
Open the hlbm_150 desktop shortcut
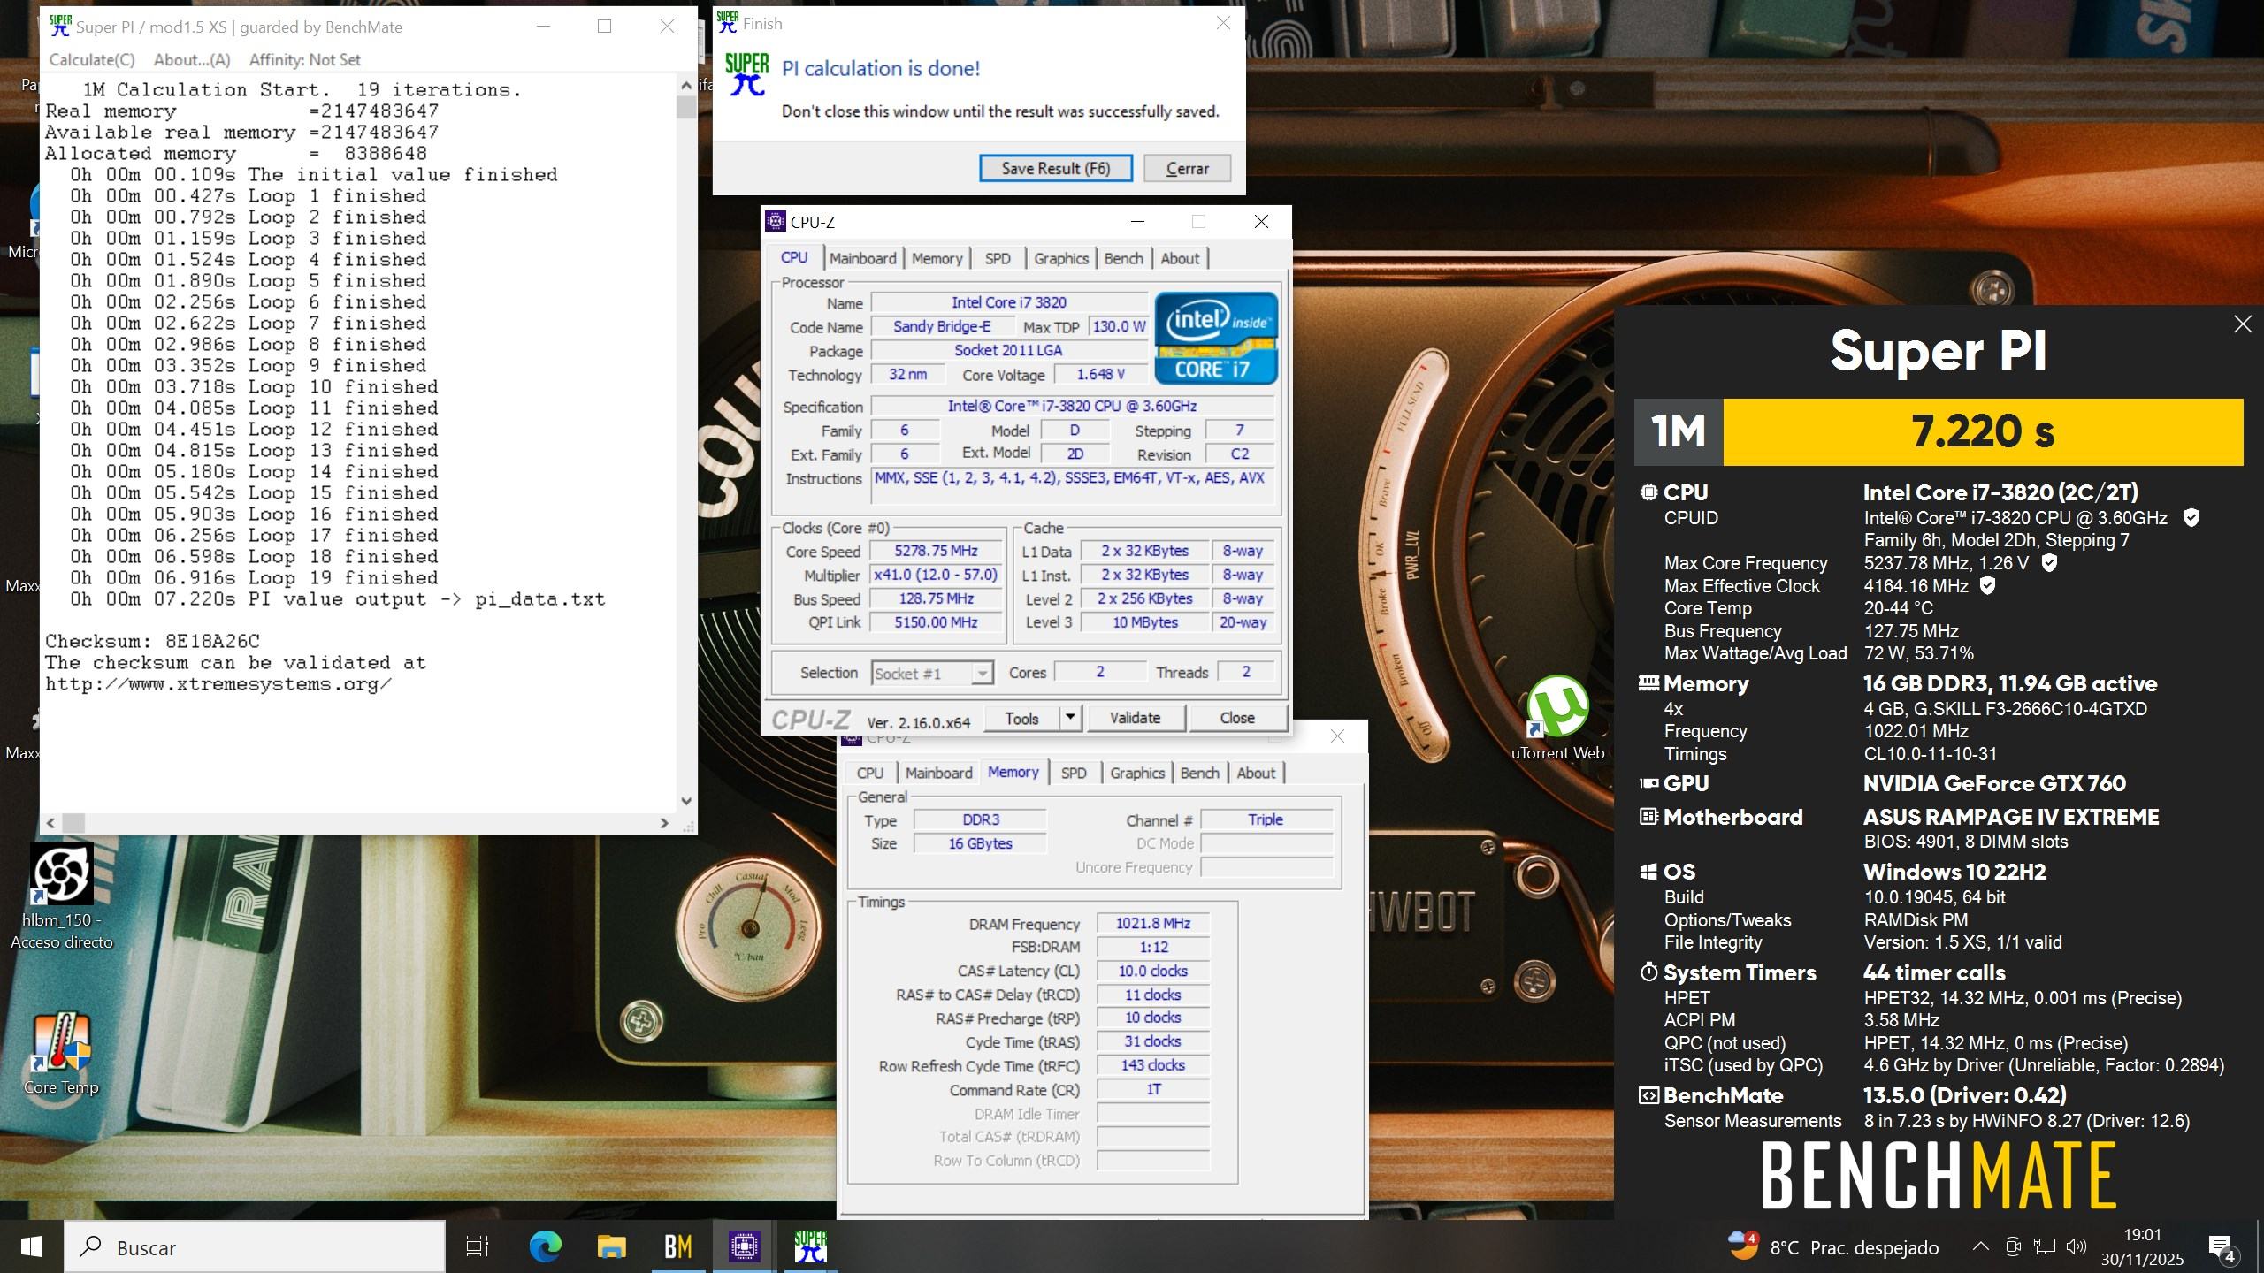coord(61,875)
